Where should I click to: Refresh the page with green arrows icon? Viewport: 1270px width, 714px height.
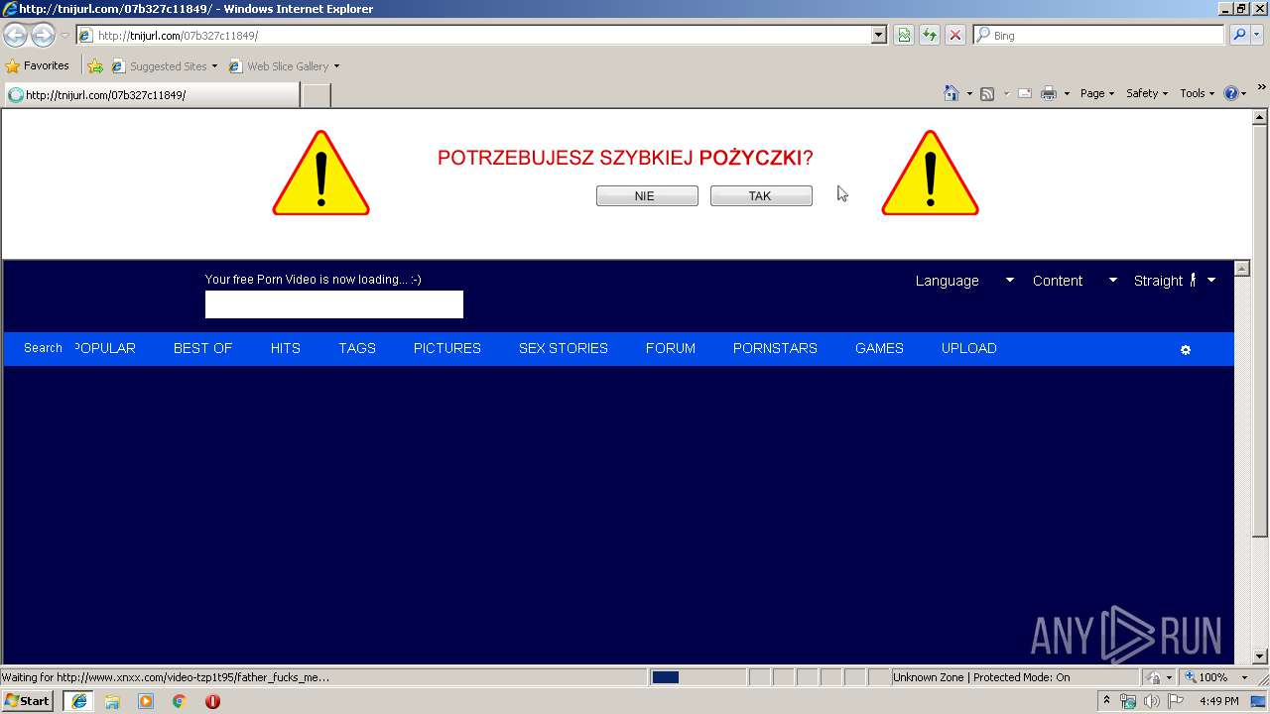[929, 35]
